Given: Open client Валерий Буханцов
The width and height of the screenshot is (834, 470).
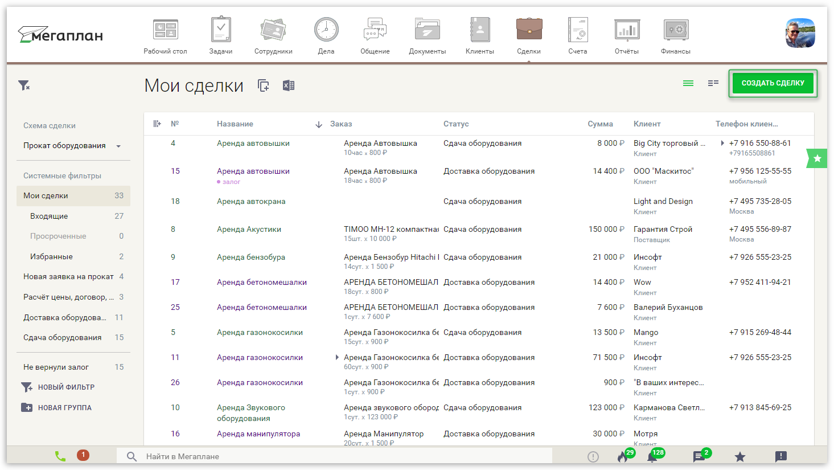Looking at the screenshot, I should pos(668,307).
